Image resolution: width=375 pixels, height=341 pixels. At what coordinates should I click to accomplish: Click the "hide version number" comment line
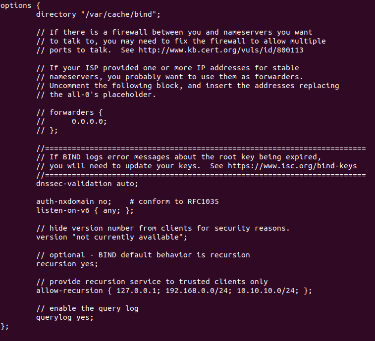pyautogui.click(x=163, y=228)
